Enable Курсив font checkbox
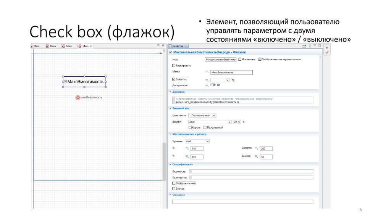 point(190,127)
